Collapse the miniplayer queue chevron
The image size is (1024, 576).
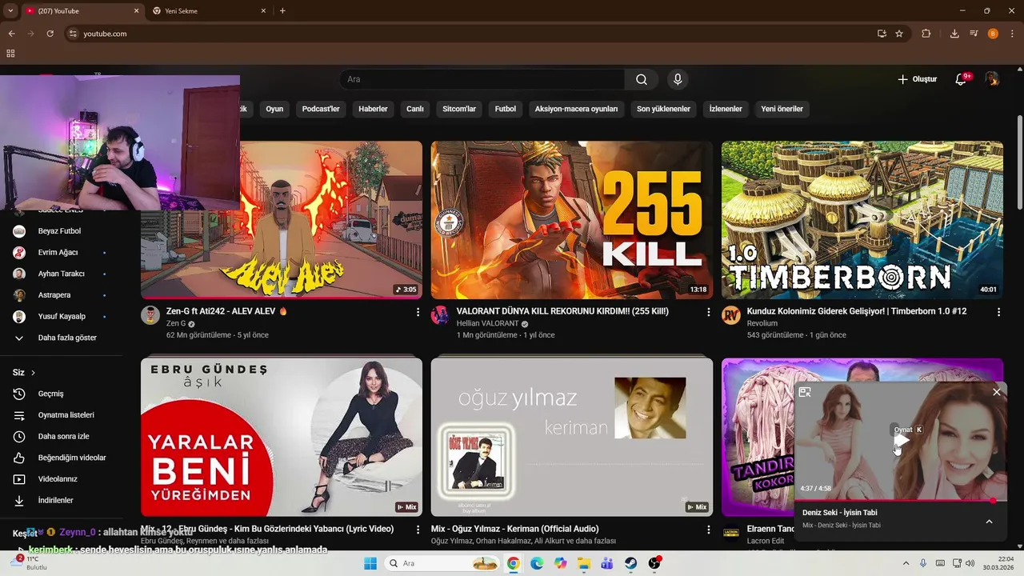(x=989, y=522)
